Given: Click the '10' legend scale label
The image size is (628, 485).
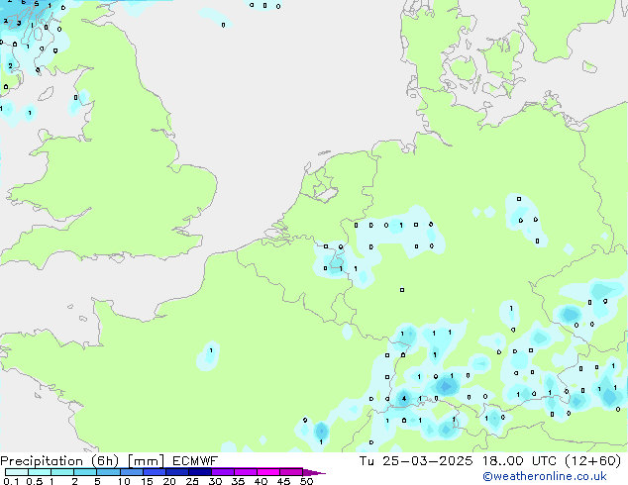Looking at the screenshot, I should [124, 481].
